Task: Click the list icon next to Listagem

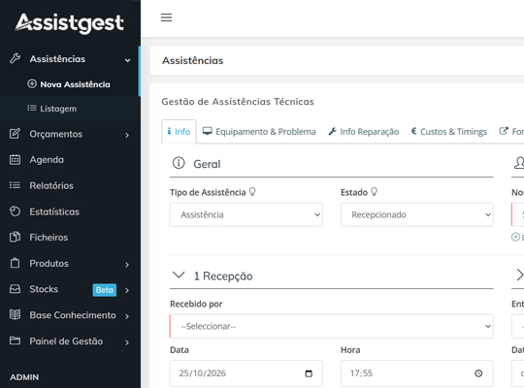Action: (32, 108)
